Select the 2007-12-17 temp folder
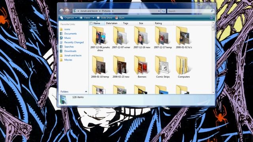Image resolution: width=253 pixels, height=142 pixels. [x=163, y=37]
